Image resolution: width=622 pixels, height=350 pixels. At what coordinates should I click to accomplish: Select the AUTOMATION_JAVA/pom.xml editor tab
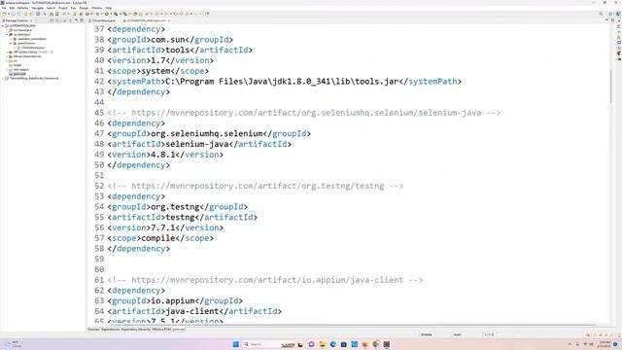146,20
